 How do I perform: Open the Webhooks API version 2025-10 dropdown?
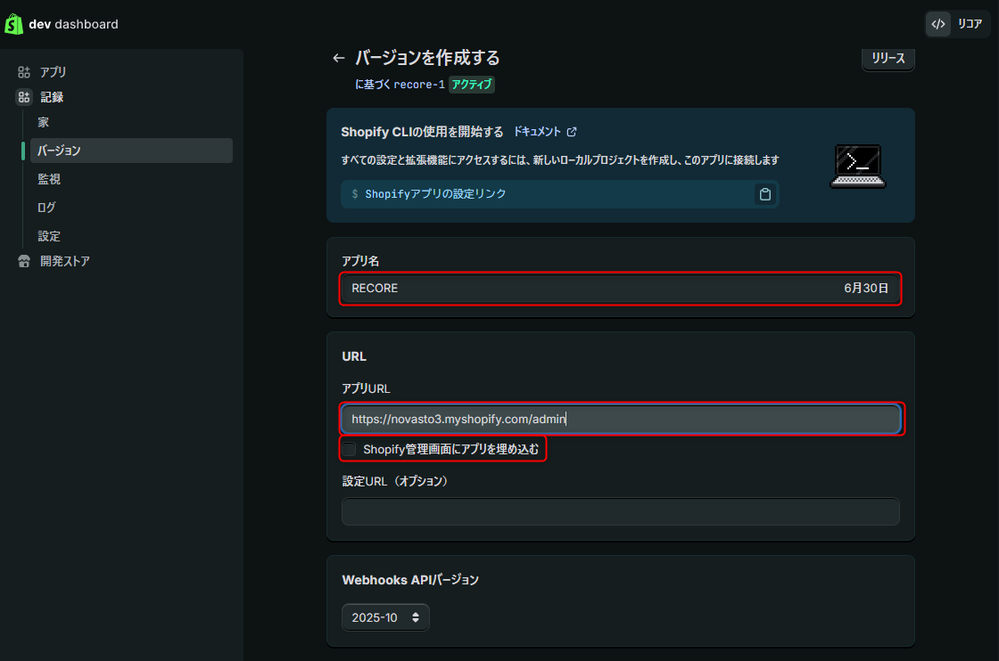click(385, 617)
